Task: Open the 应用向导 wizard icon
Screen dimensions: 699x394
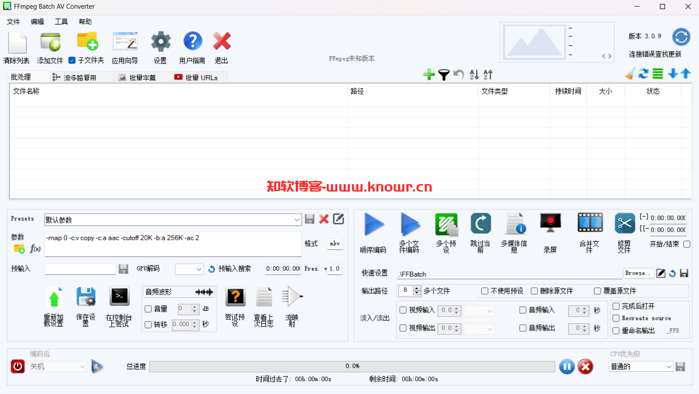Action: click(125, 42)
